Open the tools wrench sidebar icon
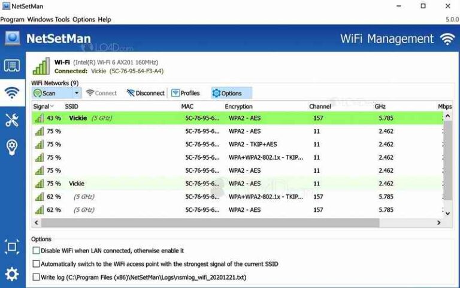 tap(12, 120)
